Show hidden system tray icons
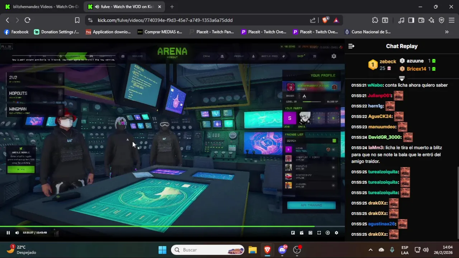The image size is (459, 258). click(370, 250)
